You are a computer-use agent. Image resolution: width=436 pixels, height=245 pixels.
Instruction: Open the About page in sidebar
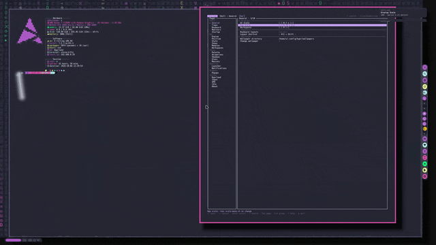coord(215,86)
